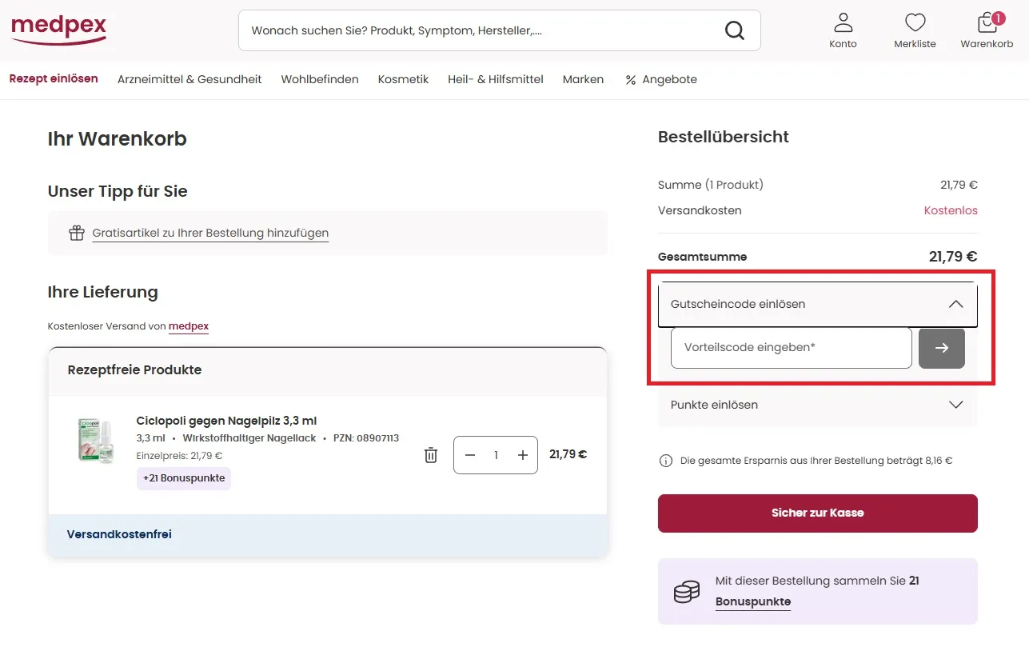Decrease quantity with the minus stepper

(470, 454)
